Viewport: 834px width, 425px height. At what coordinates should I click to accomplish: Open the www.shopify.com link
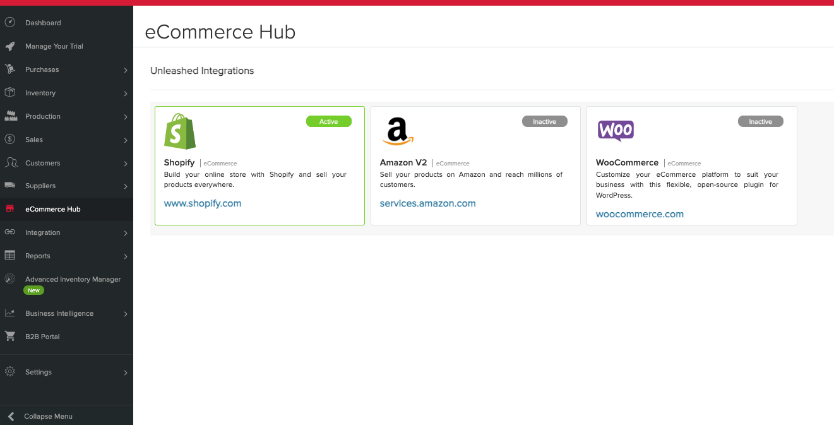pos(203,203)
